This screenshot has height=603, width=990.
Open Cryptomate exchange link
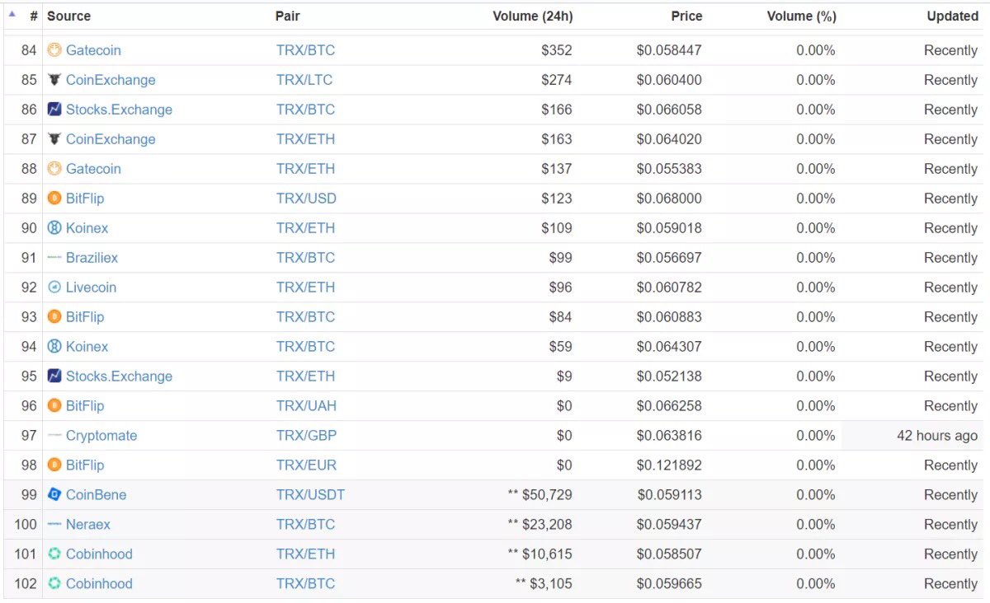coord(101,436)
